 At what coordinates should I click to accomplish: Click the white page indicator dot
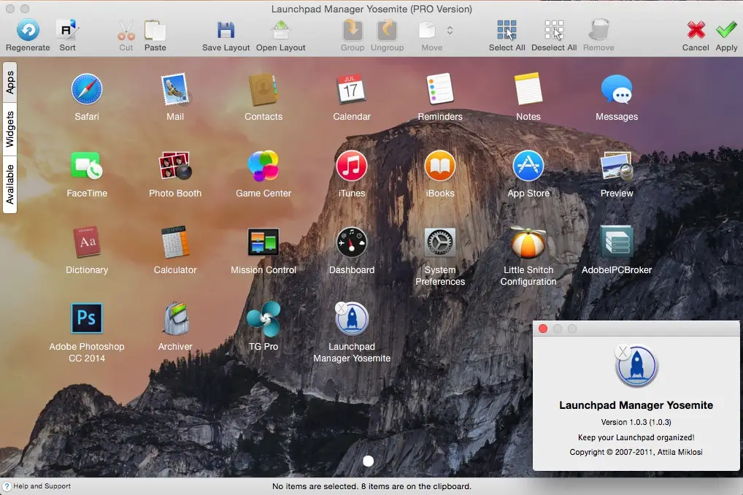point(368,461)
